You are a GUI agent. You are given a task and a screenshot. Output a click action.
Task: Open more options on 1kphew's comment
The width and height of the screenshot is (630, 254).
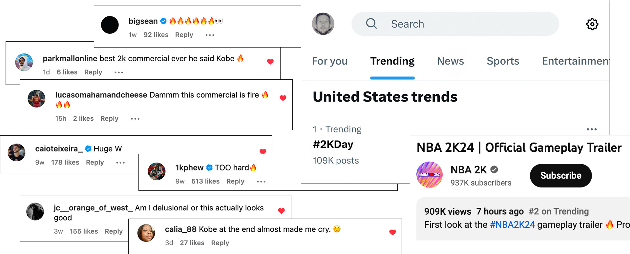(x=261, y=182)
